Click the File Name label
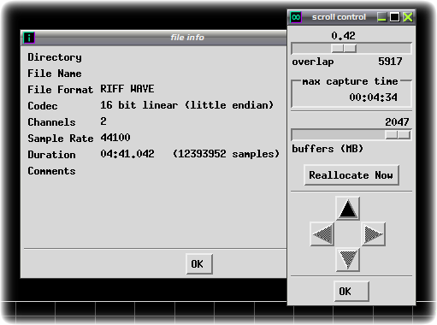This screenshot has height=325, width=437. click(x=55, y=74)
